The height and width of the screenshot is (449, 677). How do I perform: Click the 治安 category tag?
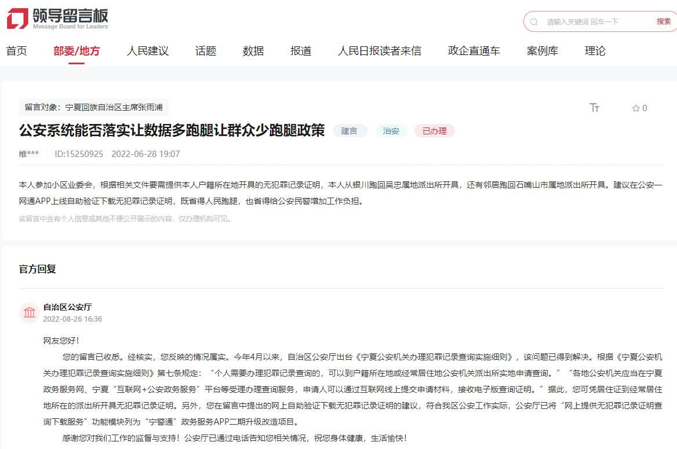tap(391, 131)
